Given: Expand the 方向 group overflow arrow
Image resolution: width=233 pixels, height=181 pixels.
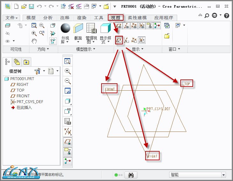Looking at the screenshot, I should pos(48,49).
